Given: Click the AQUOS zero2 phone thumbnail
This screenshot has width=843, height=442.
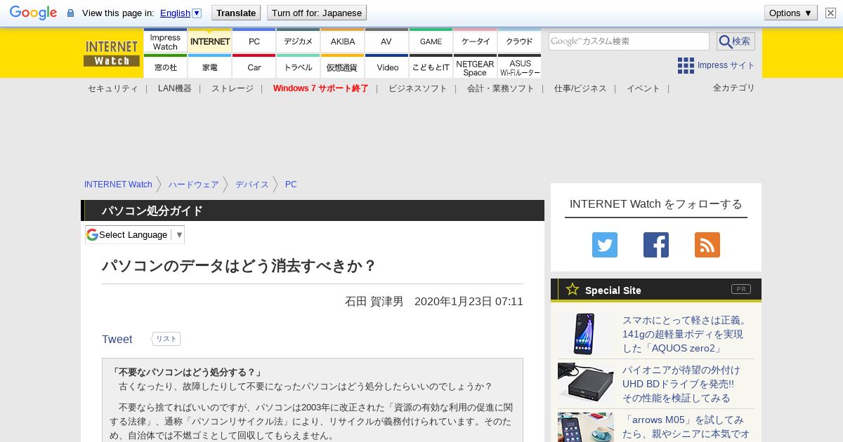Looking at the screenshot, I should tap(586, 334).
